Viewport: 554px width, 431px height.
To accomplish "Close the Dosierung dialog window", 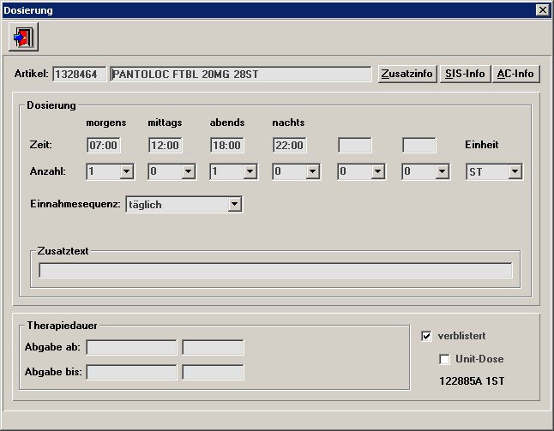I will (542, 9).
